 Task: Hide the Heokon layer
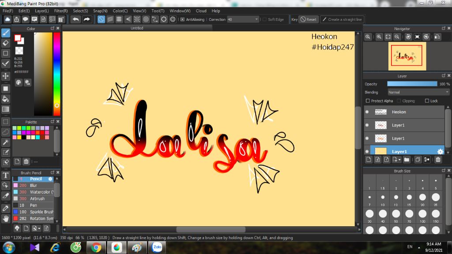367,112
